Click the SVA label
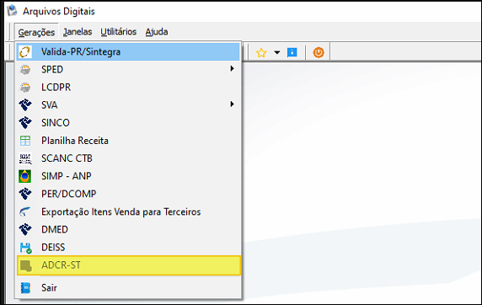The image size is (482, 305). pos(50,104)
